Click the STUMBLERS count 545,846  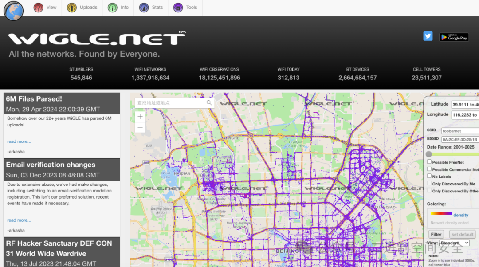pyautogui.click(x=81, y=78)
